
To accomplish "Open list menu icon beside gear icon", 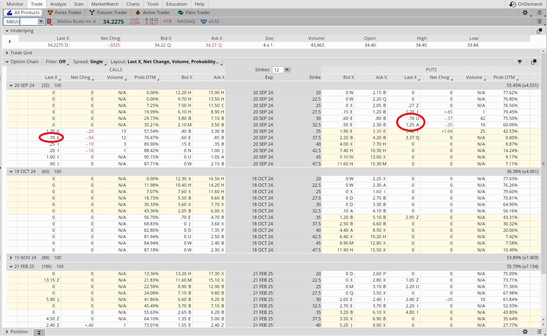I will pos(539,12).
